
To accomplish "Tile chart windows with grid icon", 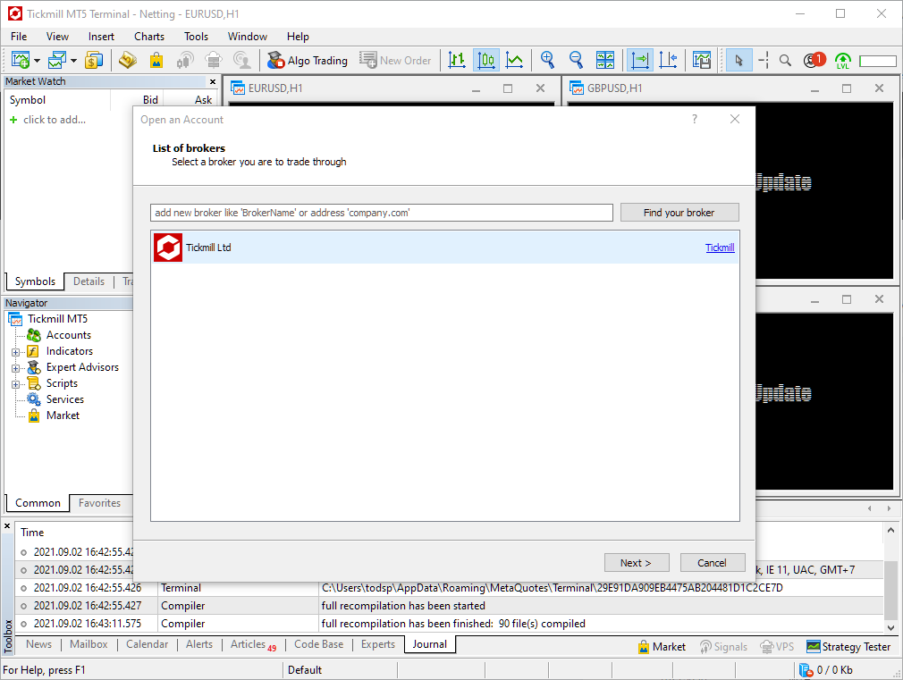I will [x=604, y=60].
